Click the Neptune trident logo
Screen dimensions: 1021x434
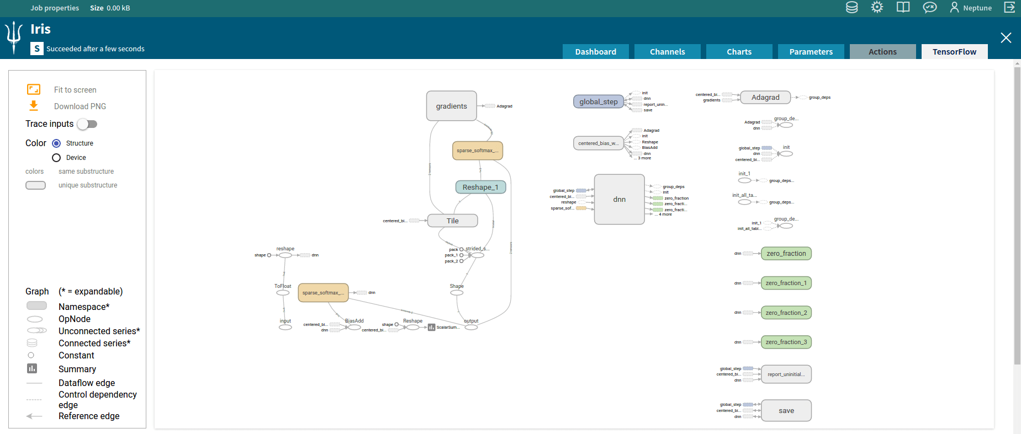coord(14,37)
